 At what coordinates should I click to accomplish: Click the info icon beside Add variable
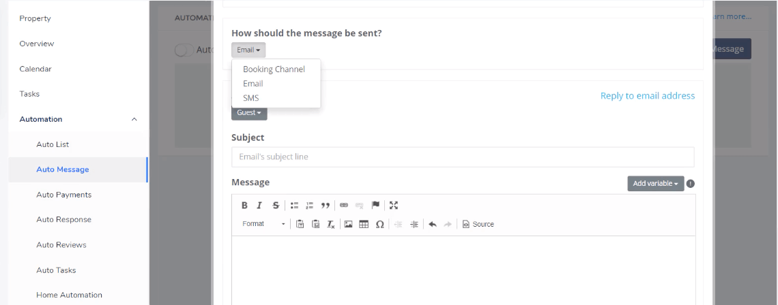point(690,184)
